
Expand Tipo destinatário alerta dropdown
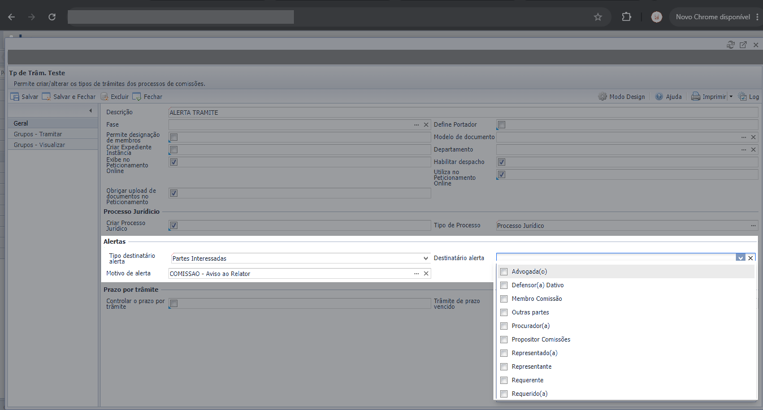click(426, 258)
